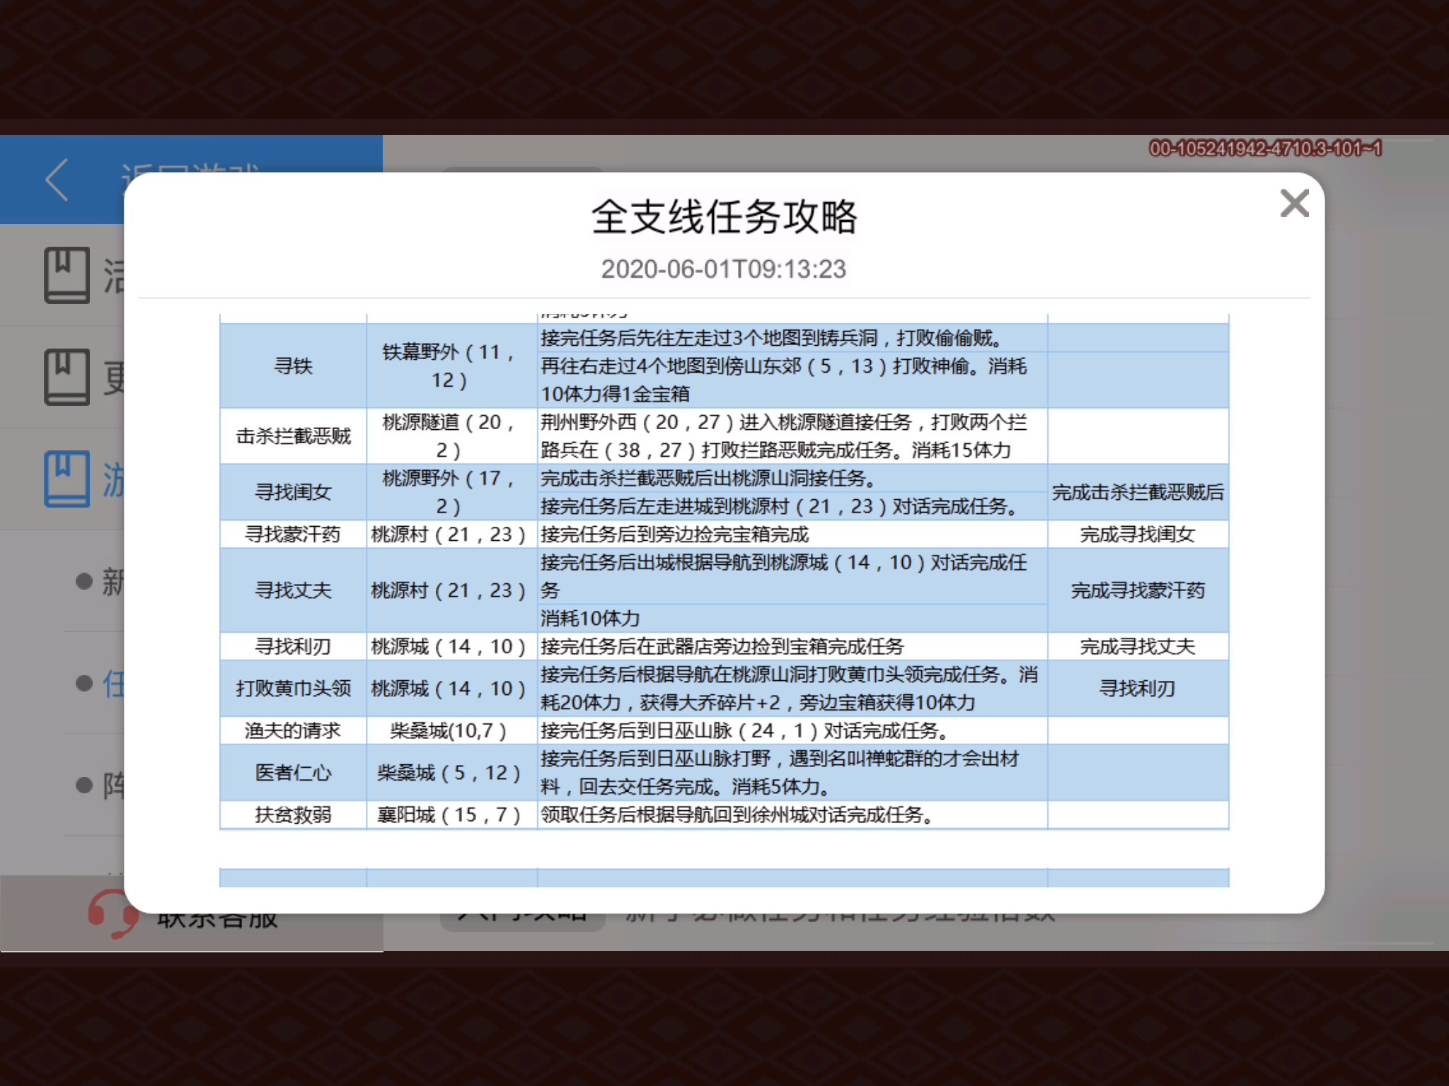Click the timestamp 2020-06-01T09:13:23
The image size is (1449, 1086).
point(724,269)
